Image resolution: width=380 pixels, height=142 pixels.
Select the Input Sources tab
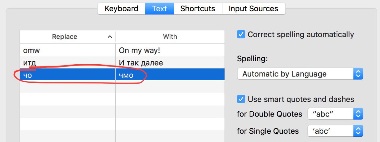254,9
